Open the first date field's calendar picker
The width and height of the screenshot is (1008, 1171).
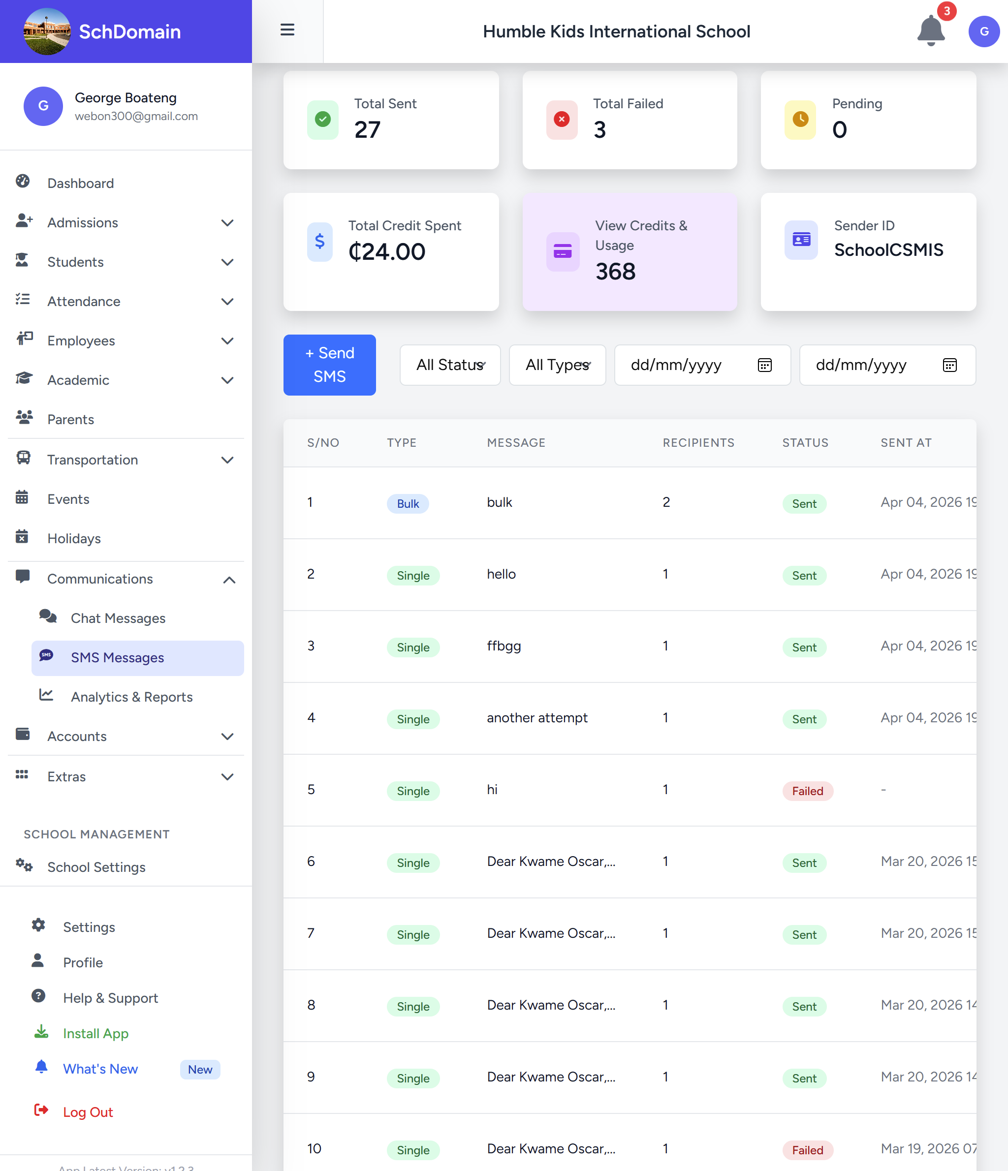[x=765, y=365]
